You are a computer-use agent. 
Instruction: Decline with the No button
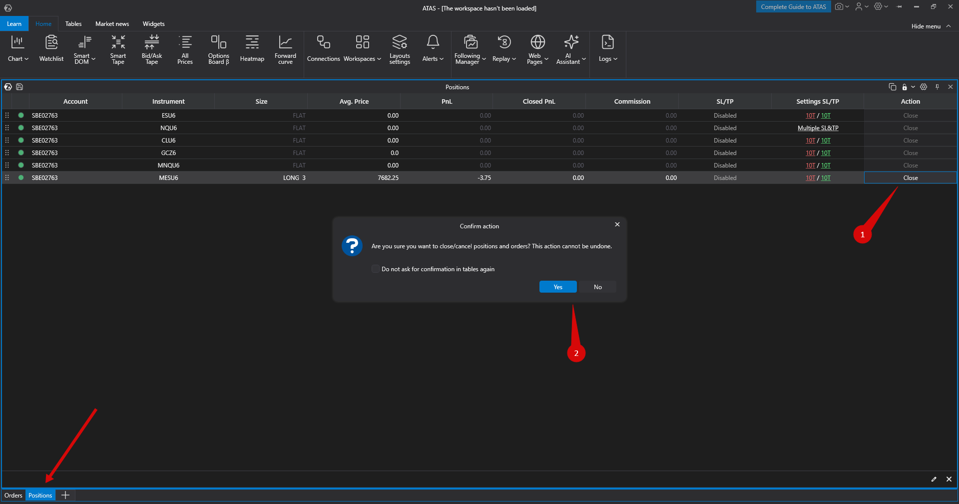(x=598, y=287)
